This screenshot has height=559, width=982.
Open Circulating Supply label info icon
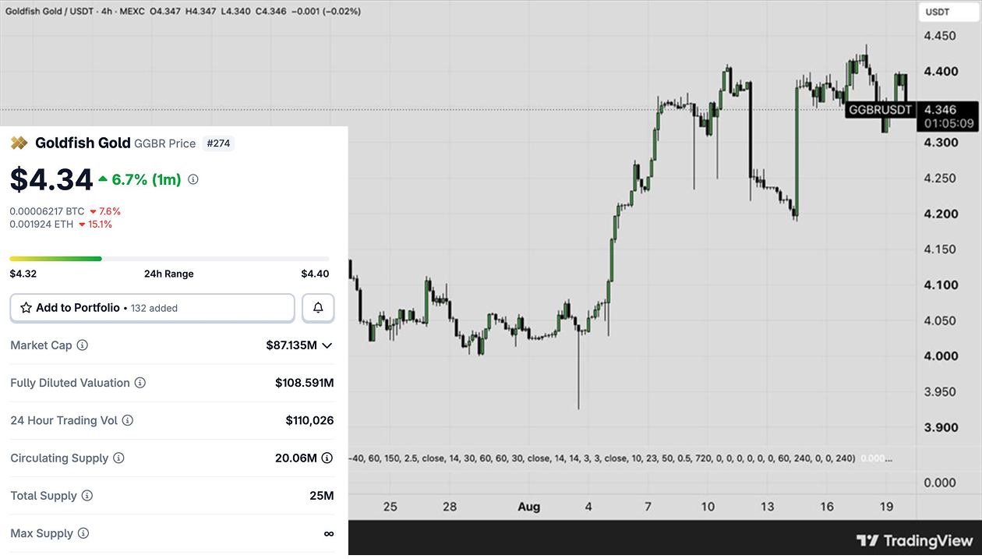tap(118, 458)
